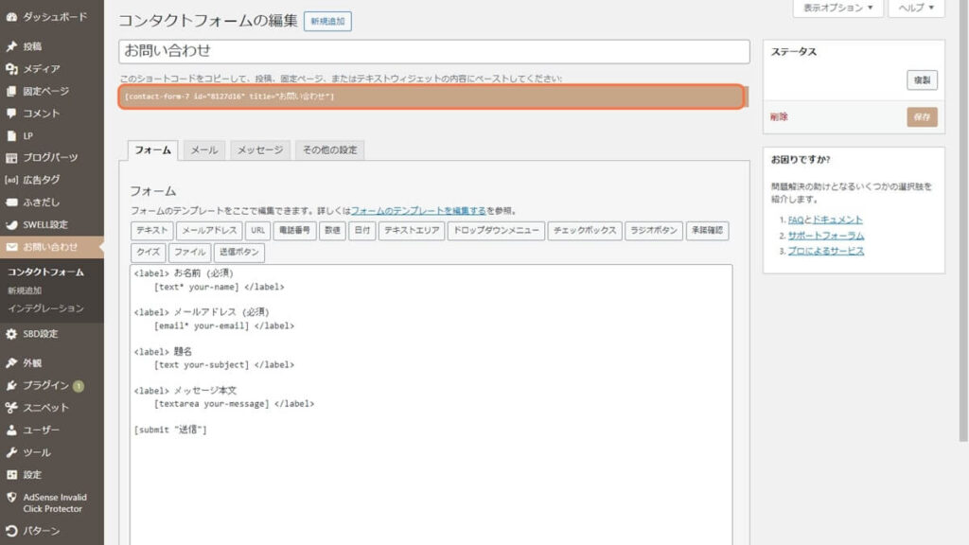Open Users via the person icon

[x=11, y=431]
